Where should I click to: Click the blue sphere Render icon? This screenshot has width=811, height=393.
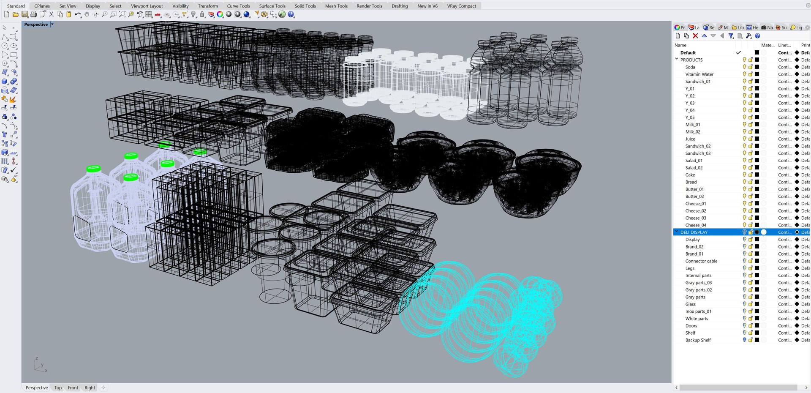[x=247, y=14]
